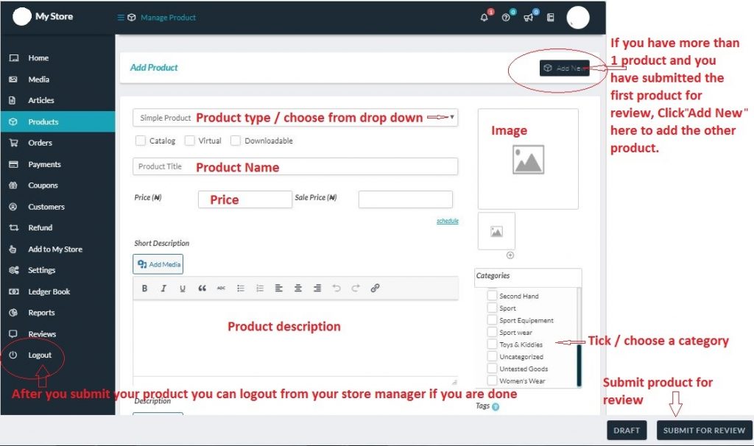Check the Toys & Kiddies category
This screenshot has height=446, width=754.
pos(492,344)
